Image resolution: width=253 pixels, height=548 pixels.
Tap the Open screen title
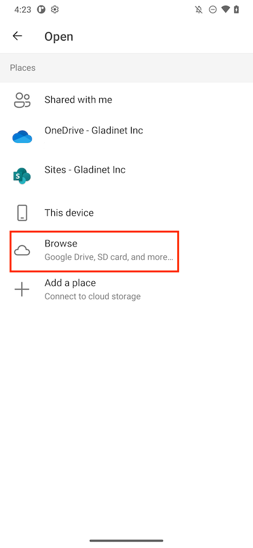pos(59,37)
